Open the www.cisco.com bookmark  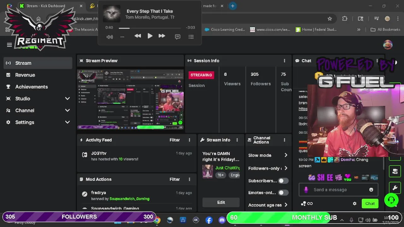[x=270, y=30]
